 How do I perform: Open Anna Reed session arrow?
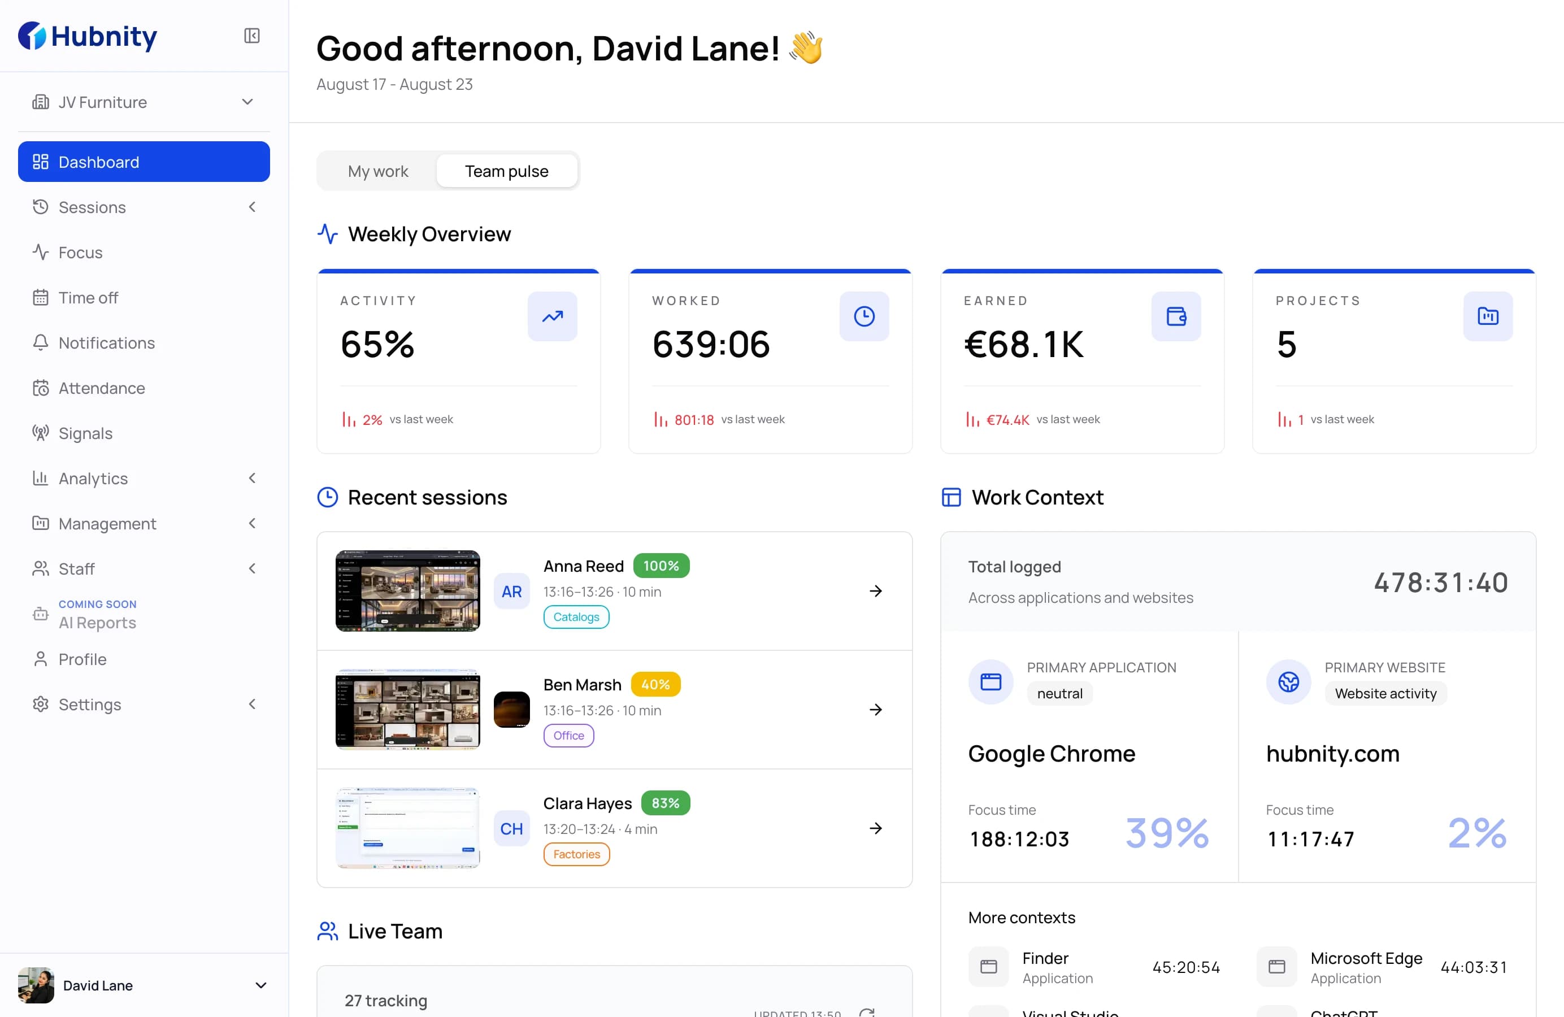pyautogui.click(x=875, y=592)
